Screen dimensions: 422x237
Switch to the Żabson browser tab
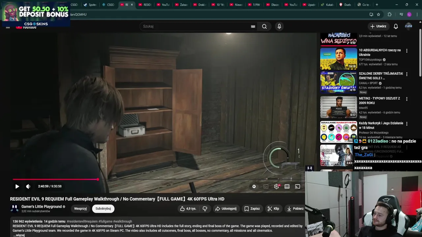[x=181, y=5]
